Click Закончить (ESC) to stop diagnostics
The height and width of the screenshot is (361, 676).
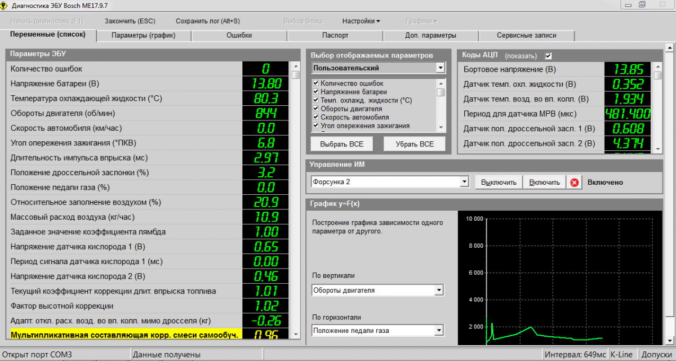pos(130,21)
